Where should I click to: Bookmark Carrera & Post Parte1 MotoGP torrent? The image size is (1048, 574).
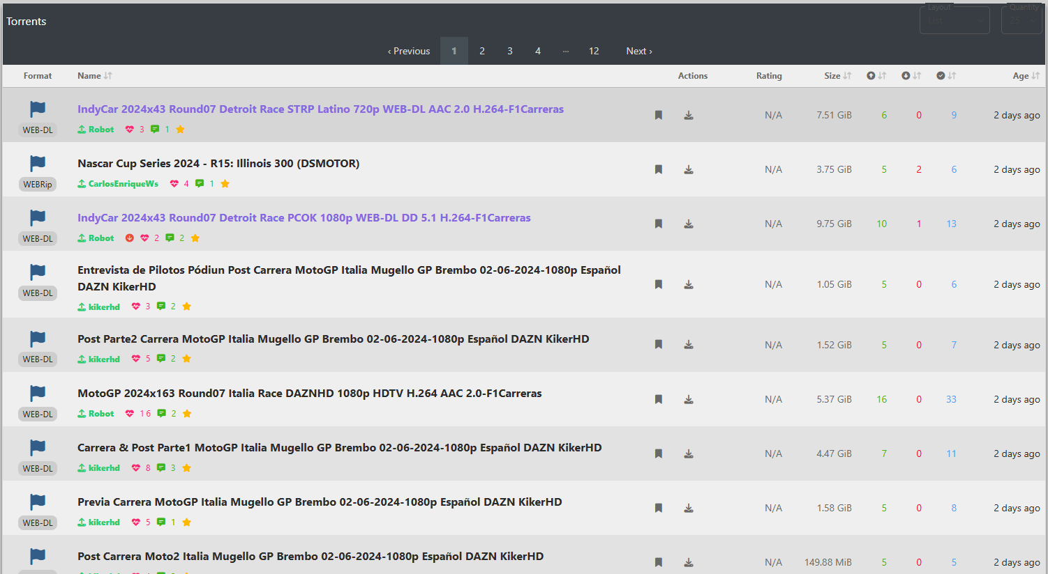tap(659, 454)
